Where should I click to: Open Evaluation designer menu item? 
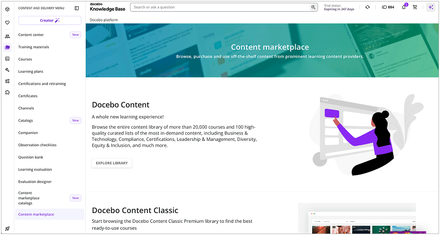(50, 182)
